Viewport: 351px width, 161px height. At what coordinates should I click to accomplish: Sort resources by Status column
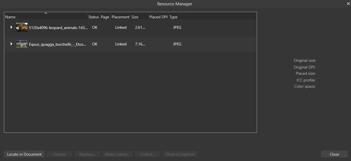tap(93, 17)
